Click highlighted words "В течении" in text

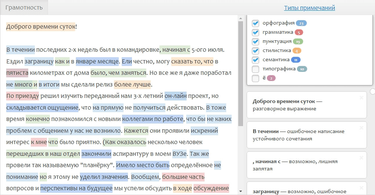pyautogui.click(x=20, y=50)
